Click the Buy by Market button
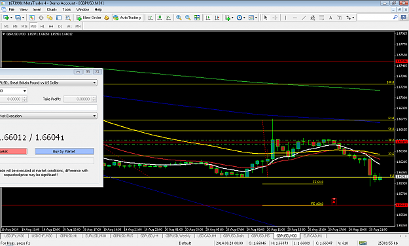409x246 pixels. (x=64, y=151)
